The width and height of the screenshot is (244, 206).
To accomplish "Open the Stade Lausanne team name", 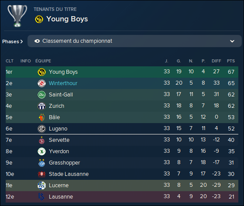I will click(69, 174).
